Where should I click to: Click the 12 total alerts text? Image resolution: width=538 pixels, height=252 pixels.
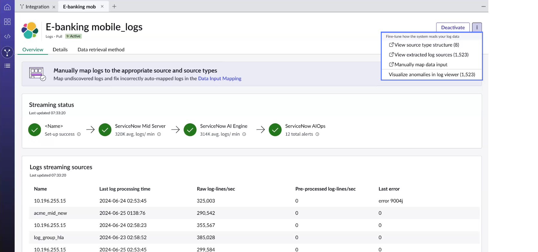(299, 134)
